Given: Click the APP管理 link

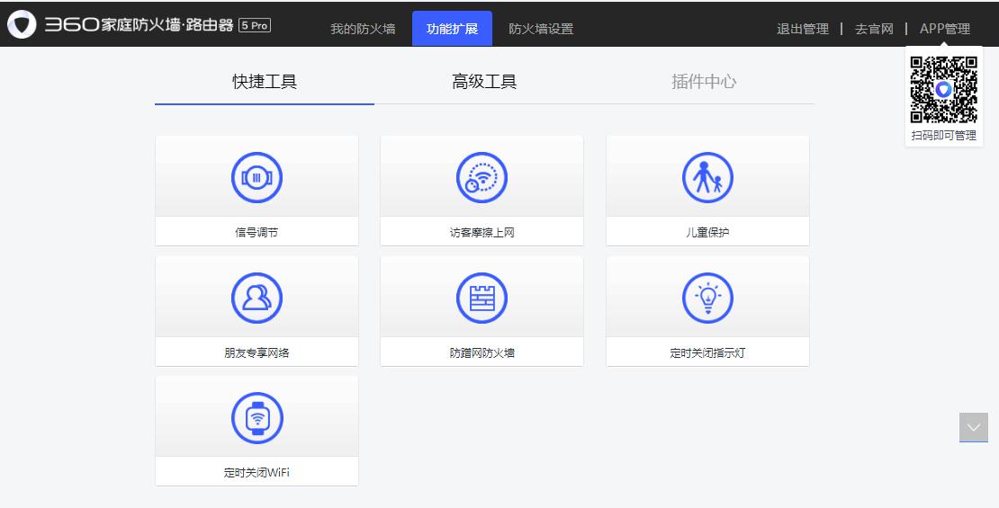Looking at the screenshot, I should (945, 29).
